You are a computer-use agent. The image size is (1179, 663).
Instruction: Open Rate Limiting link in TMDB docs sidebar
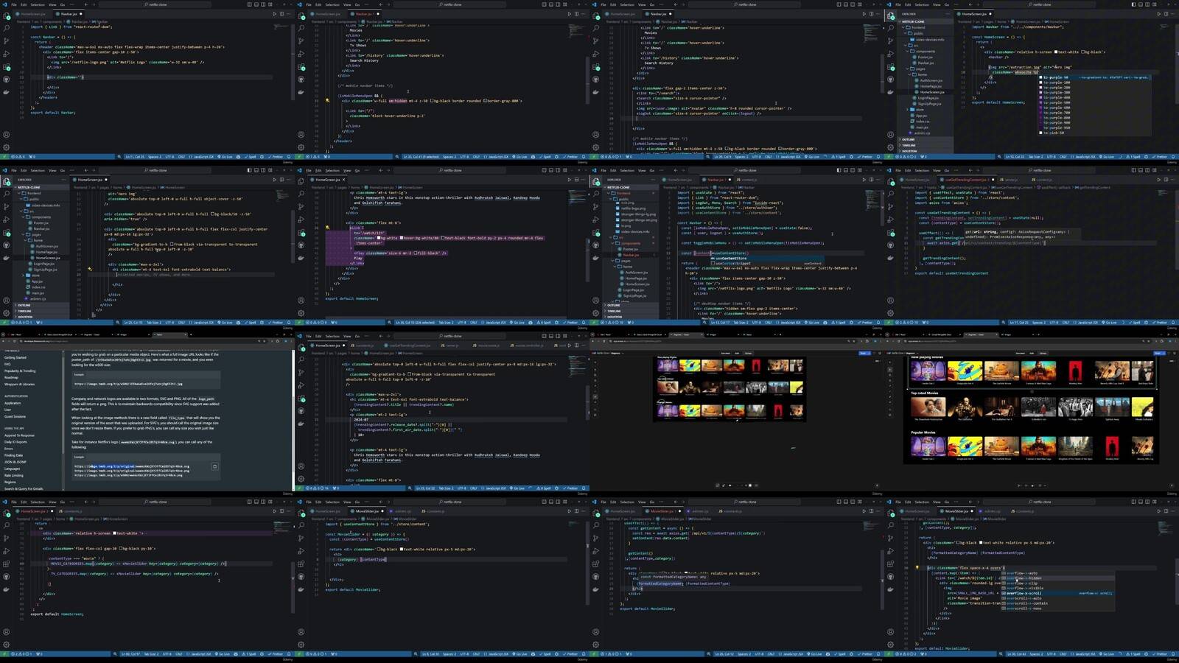point(14,475)
